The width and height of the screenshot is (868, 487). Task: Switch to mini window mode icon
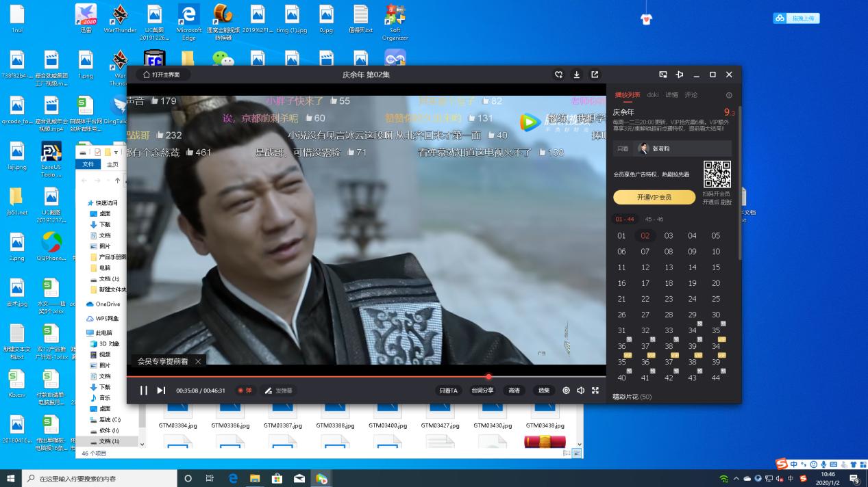(x=662, y=75)
